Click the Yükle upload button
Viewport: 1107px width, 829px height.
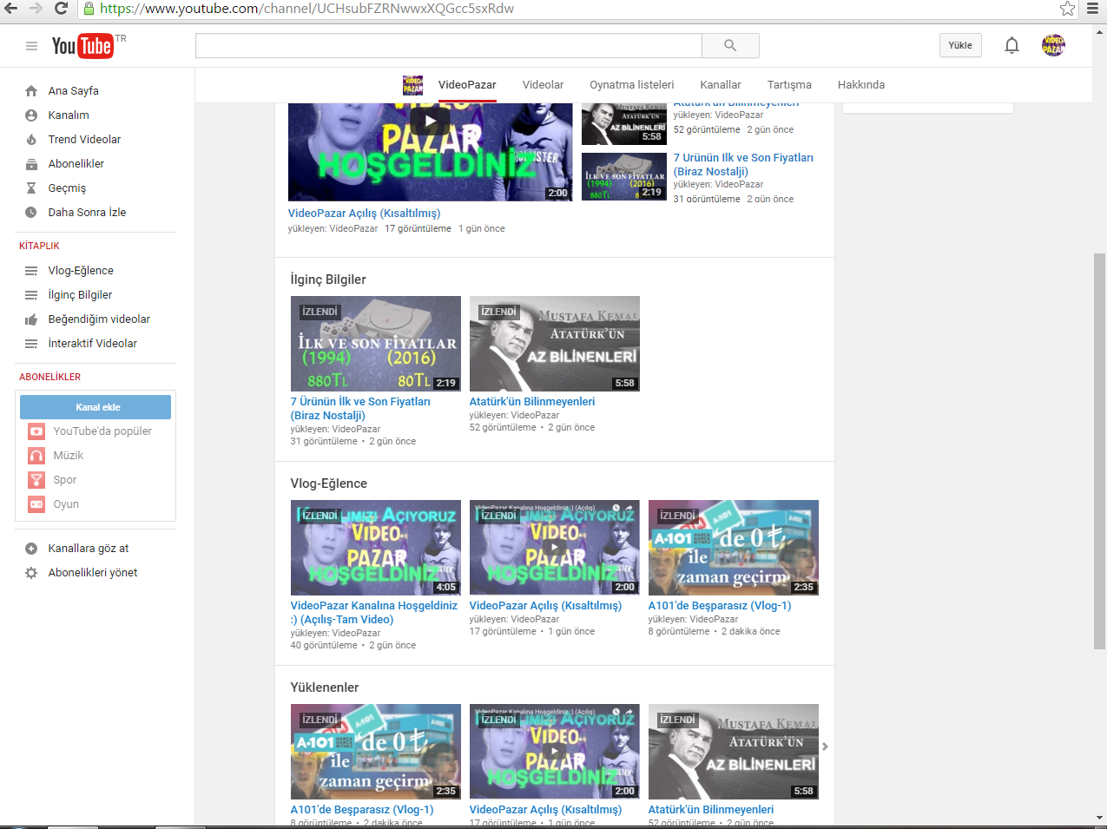pos(959,45)
